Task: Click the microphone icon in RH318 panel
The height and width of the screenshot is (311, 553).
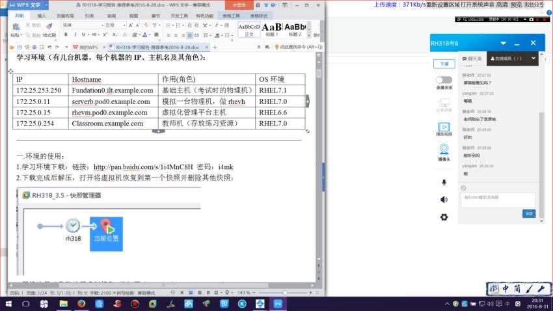Action: coord(444,182)
